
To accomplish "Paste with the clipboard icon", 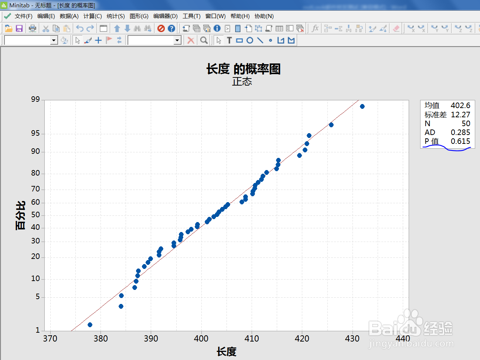I will coord(67,28).
